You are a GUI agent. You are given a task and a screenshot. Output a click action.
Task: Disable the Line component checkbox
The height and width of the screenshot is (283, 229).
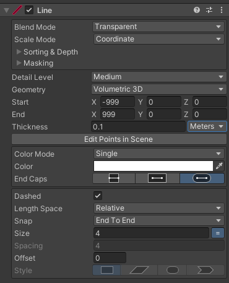[x=29, y=10]
